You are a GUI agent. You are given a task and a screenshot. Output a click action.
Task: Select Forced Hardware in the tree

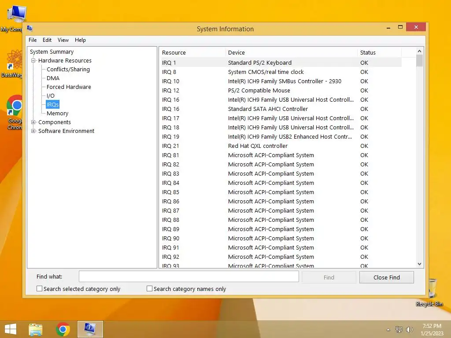[x=69, y=87]
